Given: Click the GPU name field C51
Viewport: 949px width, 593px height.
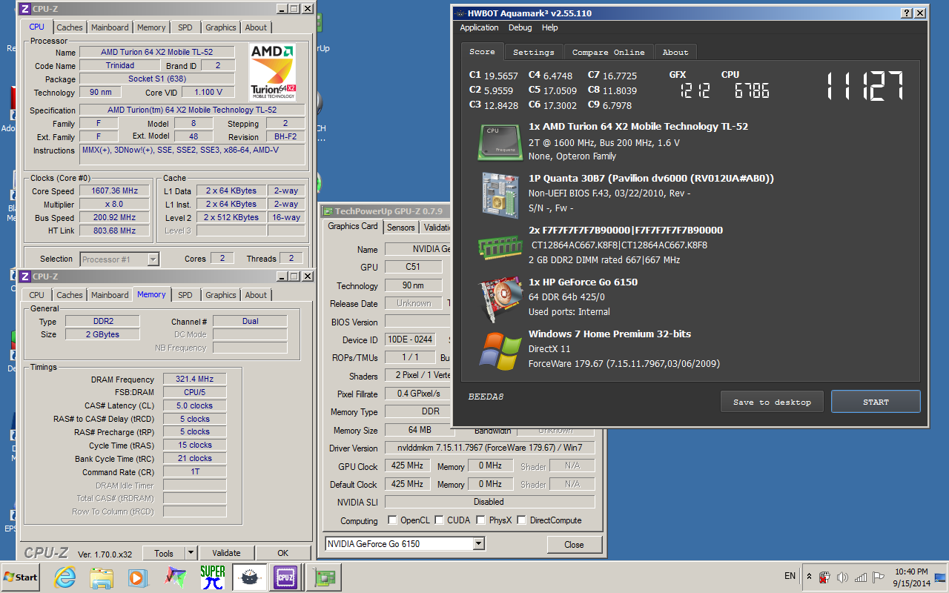Looking at the screenshot, I should click(x=413, y=267).
